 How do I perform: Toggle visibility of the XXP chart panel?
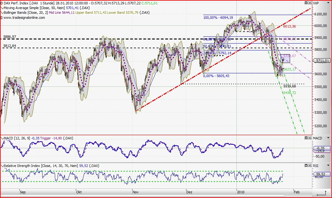[x=310, y=3]
